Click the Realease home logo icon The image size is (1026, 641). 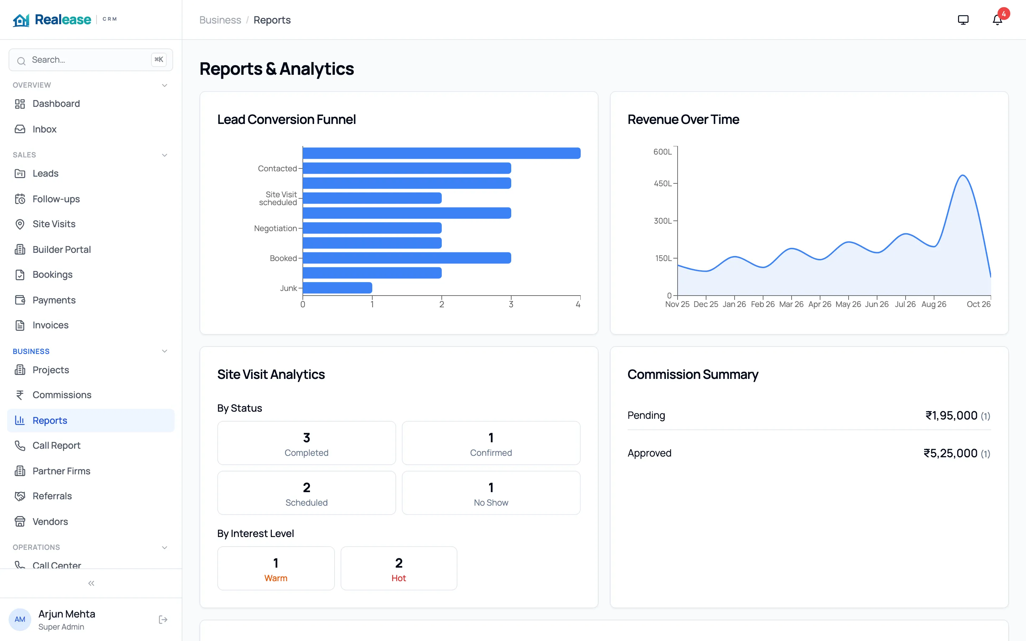pyautogui.click(x=21, y=20)
